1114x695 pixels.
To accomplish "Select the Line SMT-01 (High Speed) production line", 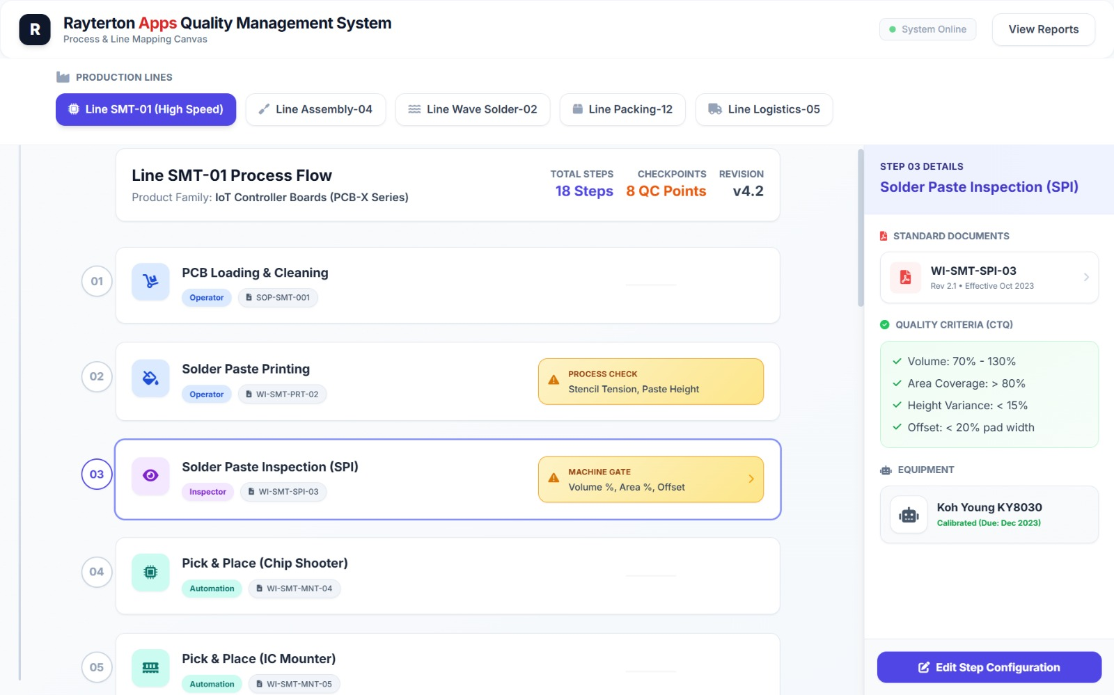I will coord(145,109).
